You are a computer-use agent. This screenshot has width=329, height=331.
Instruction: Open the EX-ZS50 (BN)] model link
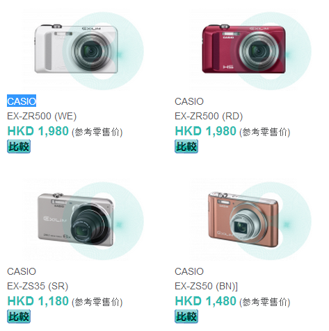pos(207,286)
